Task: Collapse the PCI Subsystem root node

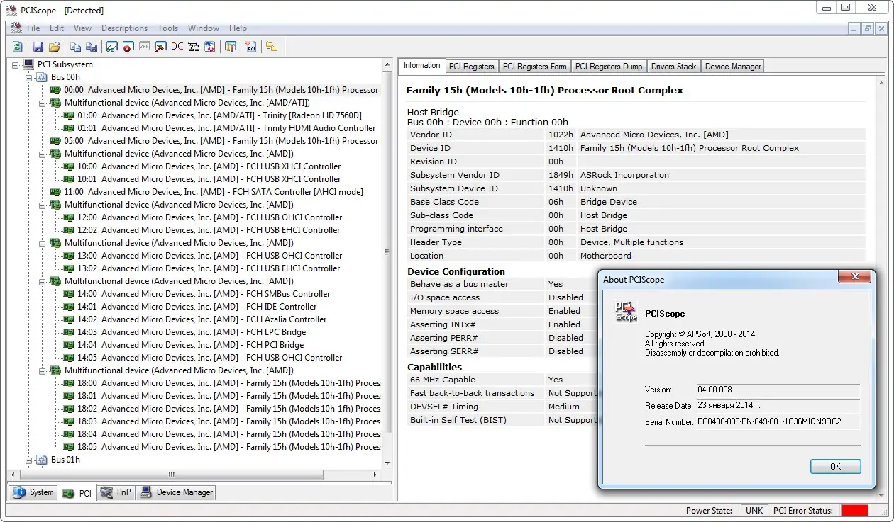Action: (x=16, y=64)
